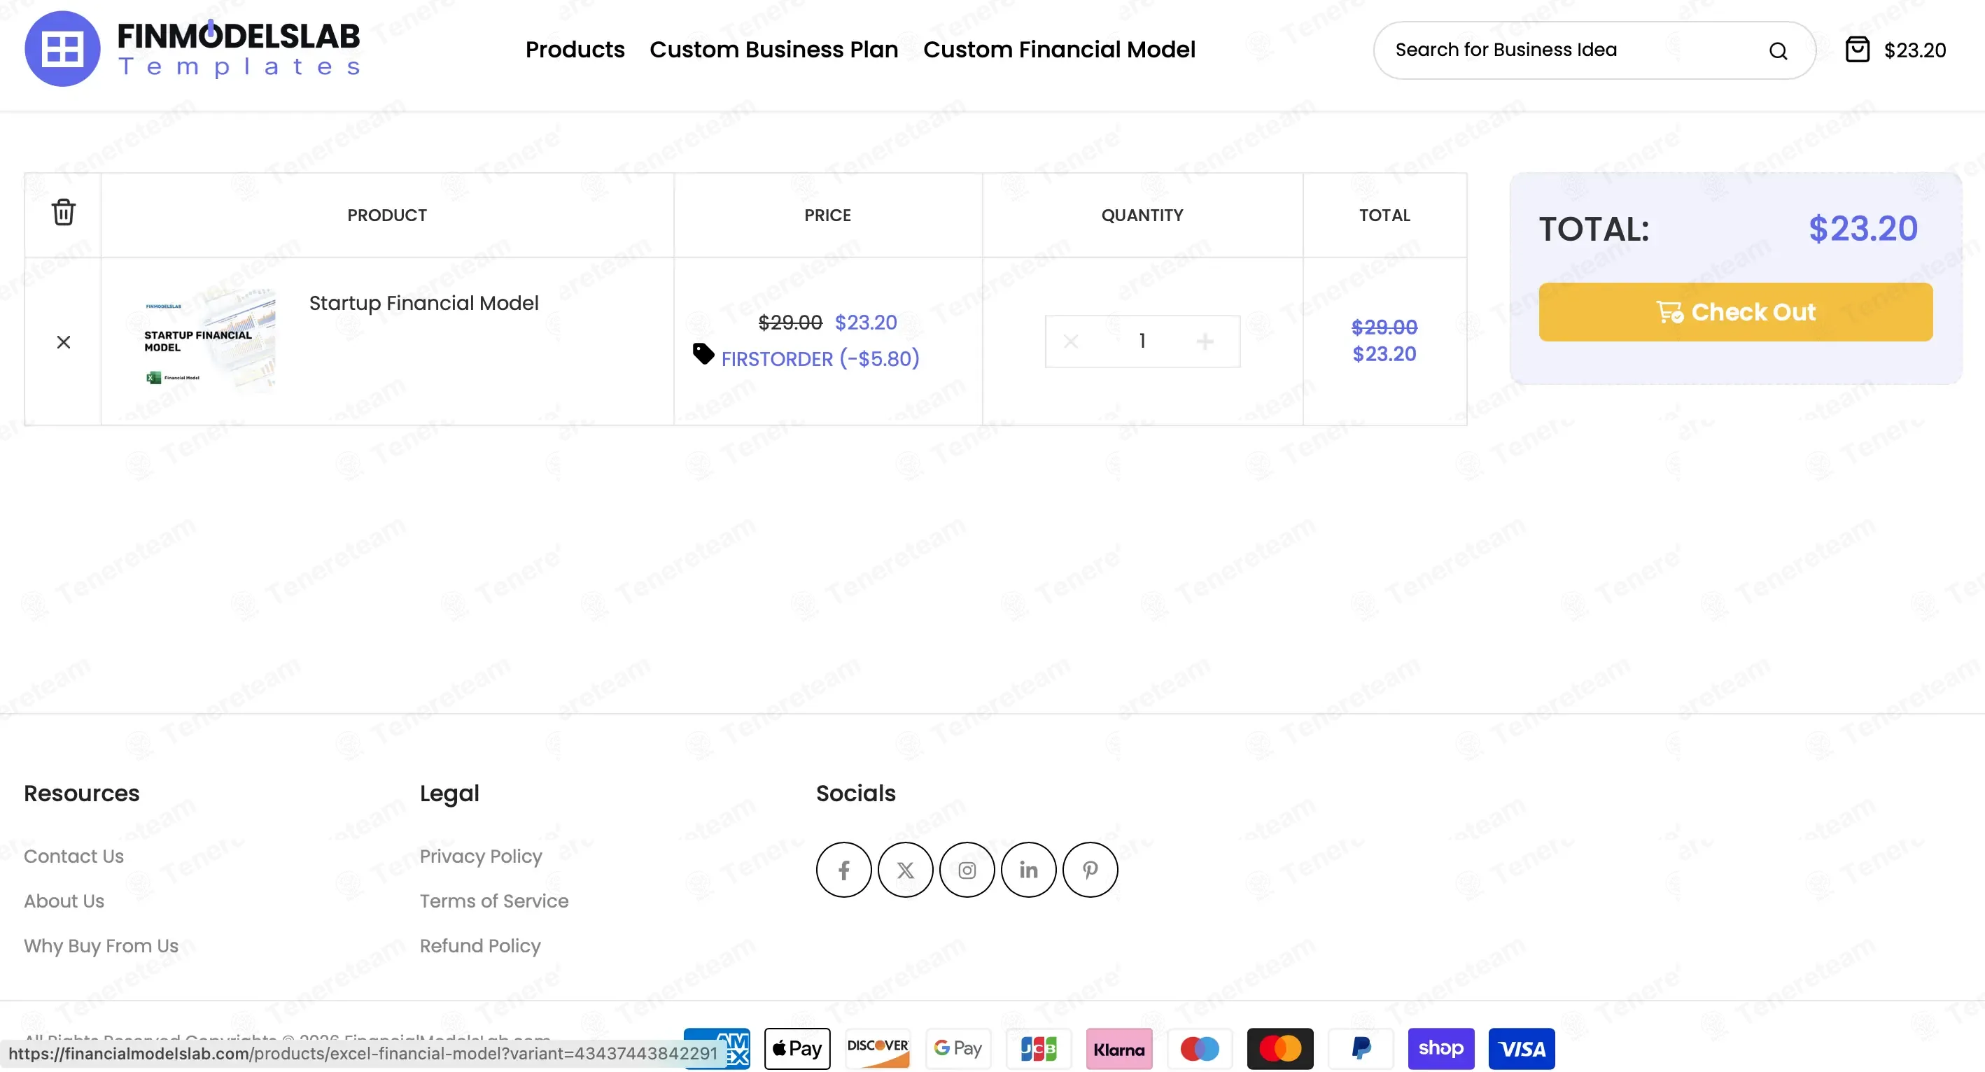Decrease quantity with the stepper's X button

coord(1071,341)
